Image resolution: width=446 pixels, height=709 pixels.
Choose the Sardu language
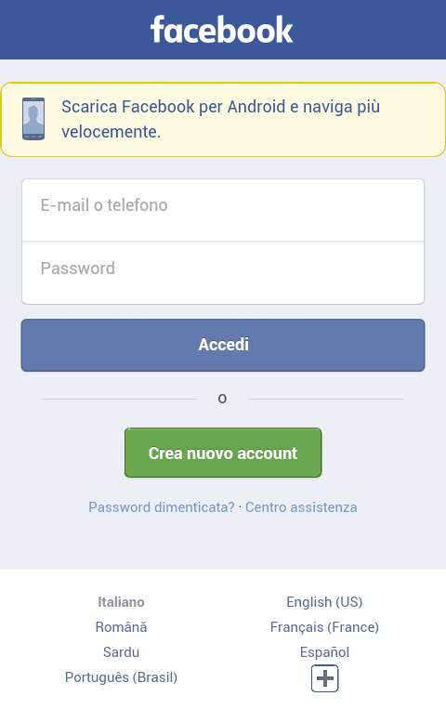tap(121, 652)
